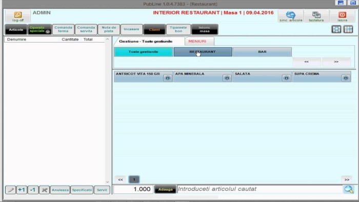Screen dimensions: 359x202
Task: Click the red Iesire exit icon
Action: 342,16
